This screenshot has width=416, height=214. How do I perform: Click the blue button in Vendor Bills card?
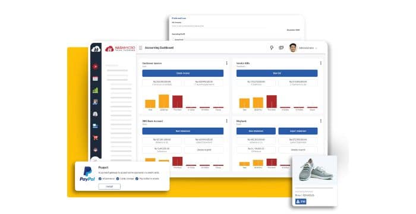(x=277, y=73)
